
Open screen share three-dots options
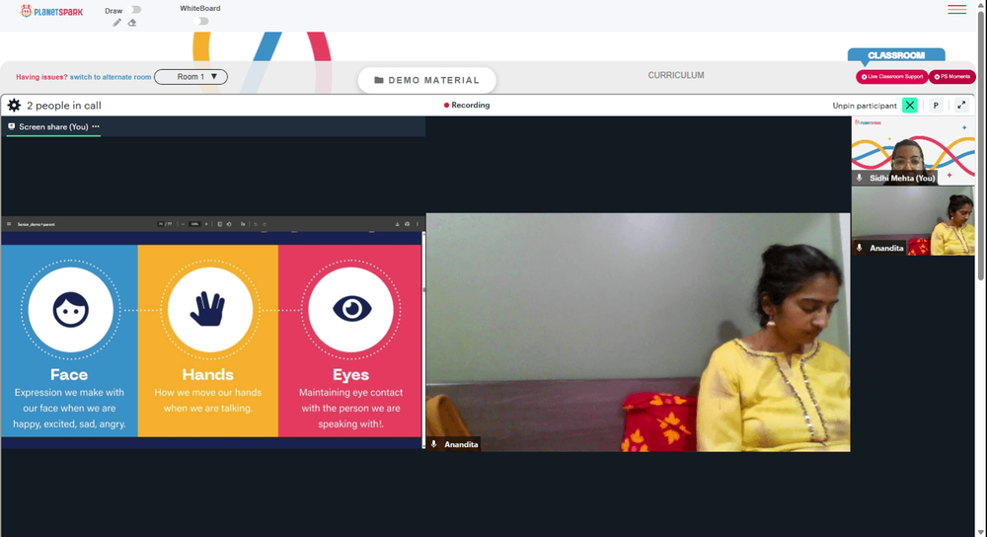96,126
